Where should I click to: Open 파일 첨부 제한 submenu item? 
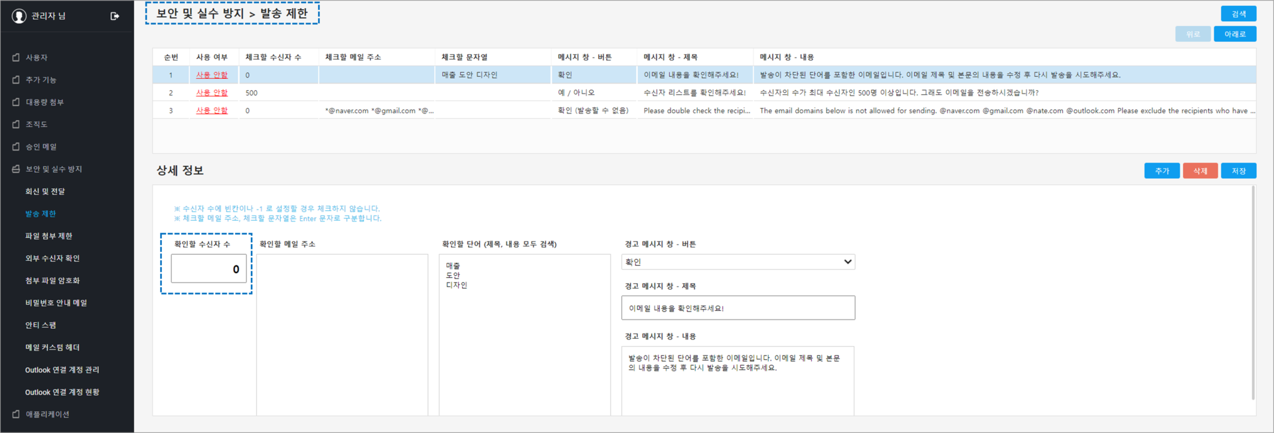(48, 236)
